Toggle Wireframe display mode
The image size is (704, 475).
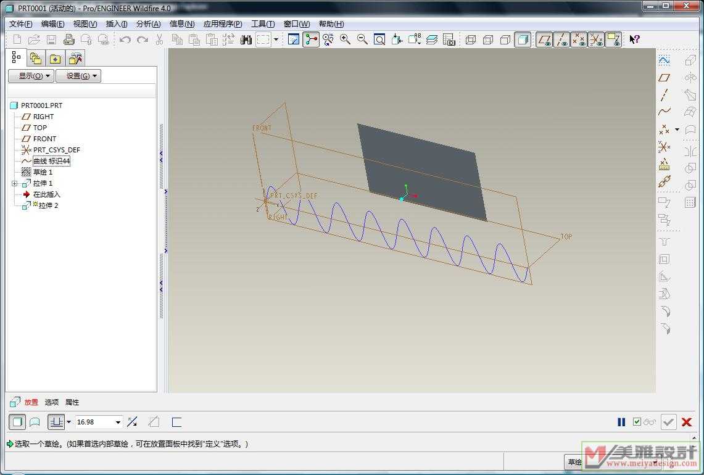[x=471, y=39]
